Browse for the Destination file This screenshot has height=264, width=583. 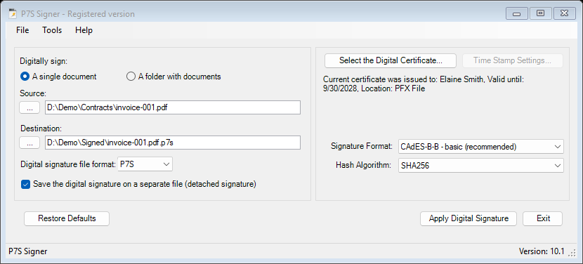coord(30,143)
